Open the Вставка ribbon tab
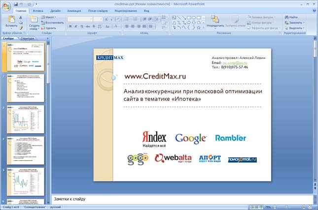The image size is (318, 210). coord(38,11)
